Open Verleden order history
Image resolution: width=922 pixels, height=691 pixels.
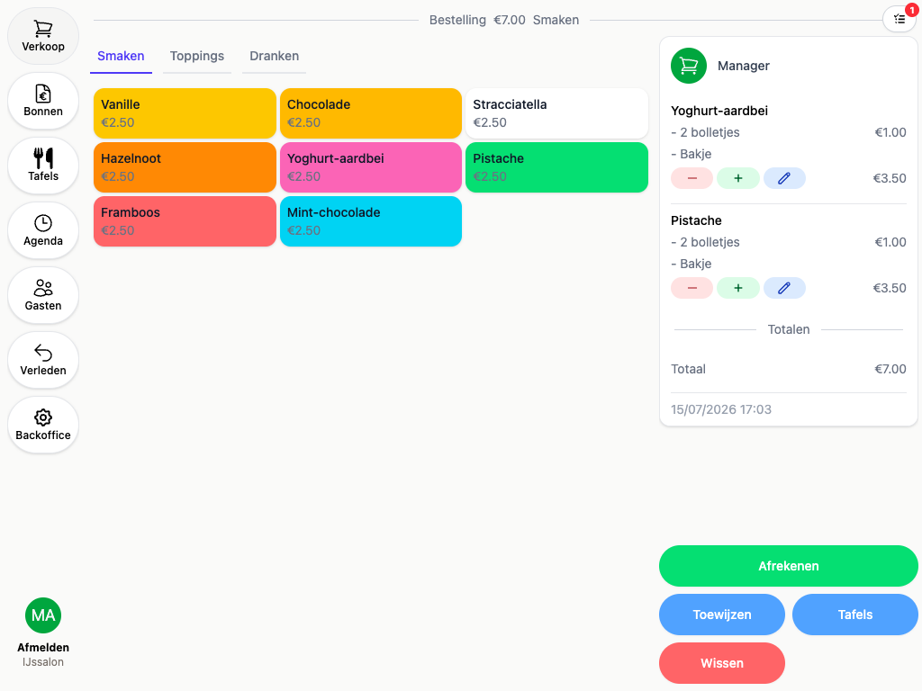[43, 360]
